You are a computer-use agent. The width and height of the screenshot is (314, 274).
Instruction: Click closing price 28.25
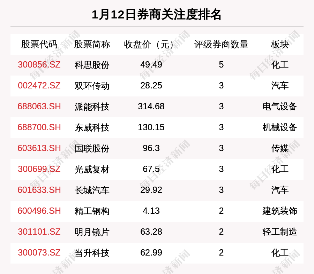click(151, 86)
